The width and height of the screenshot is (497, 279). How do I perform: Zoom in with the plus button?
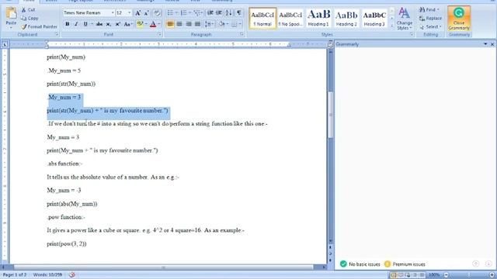(492, 275)
